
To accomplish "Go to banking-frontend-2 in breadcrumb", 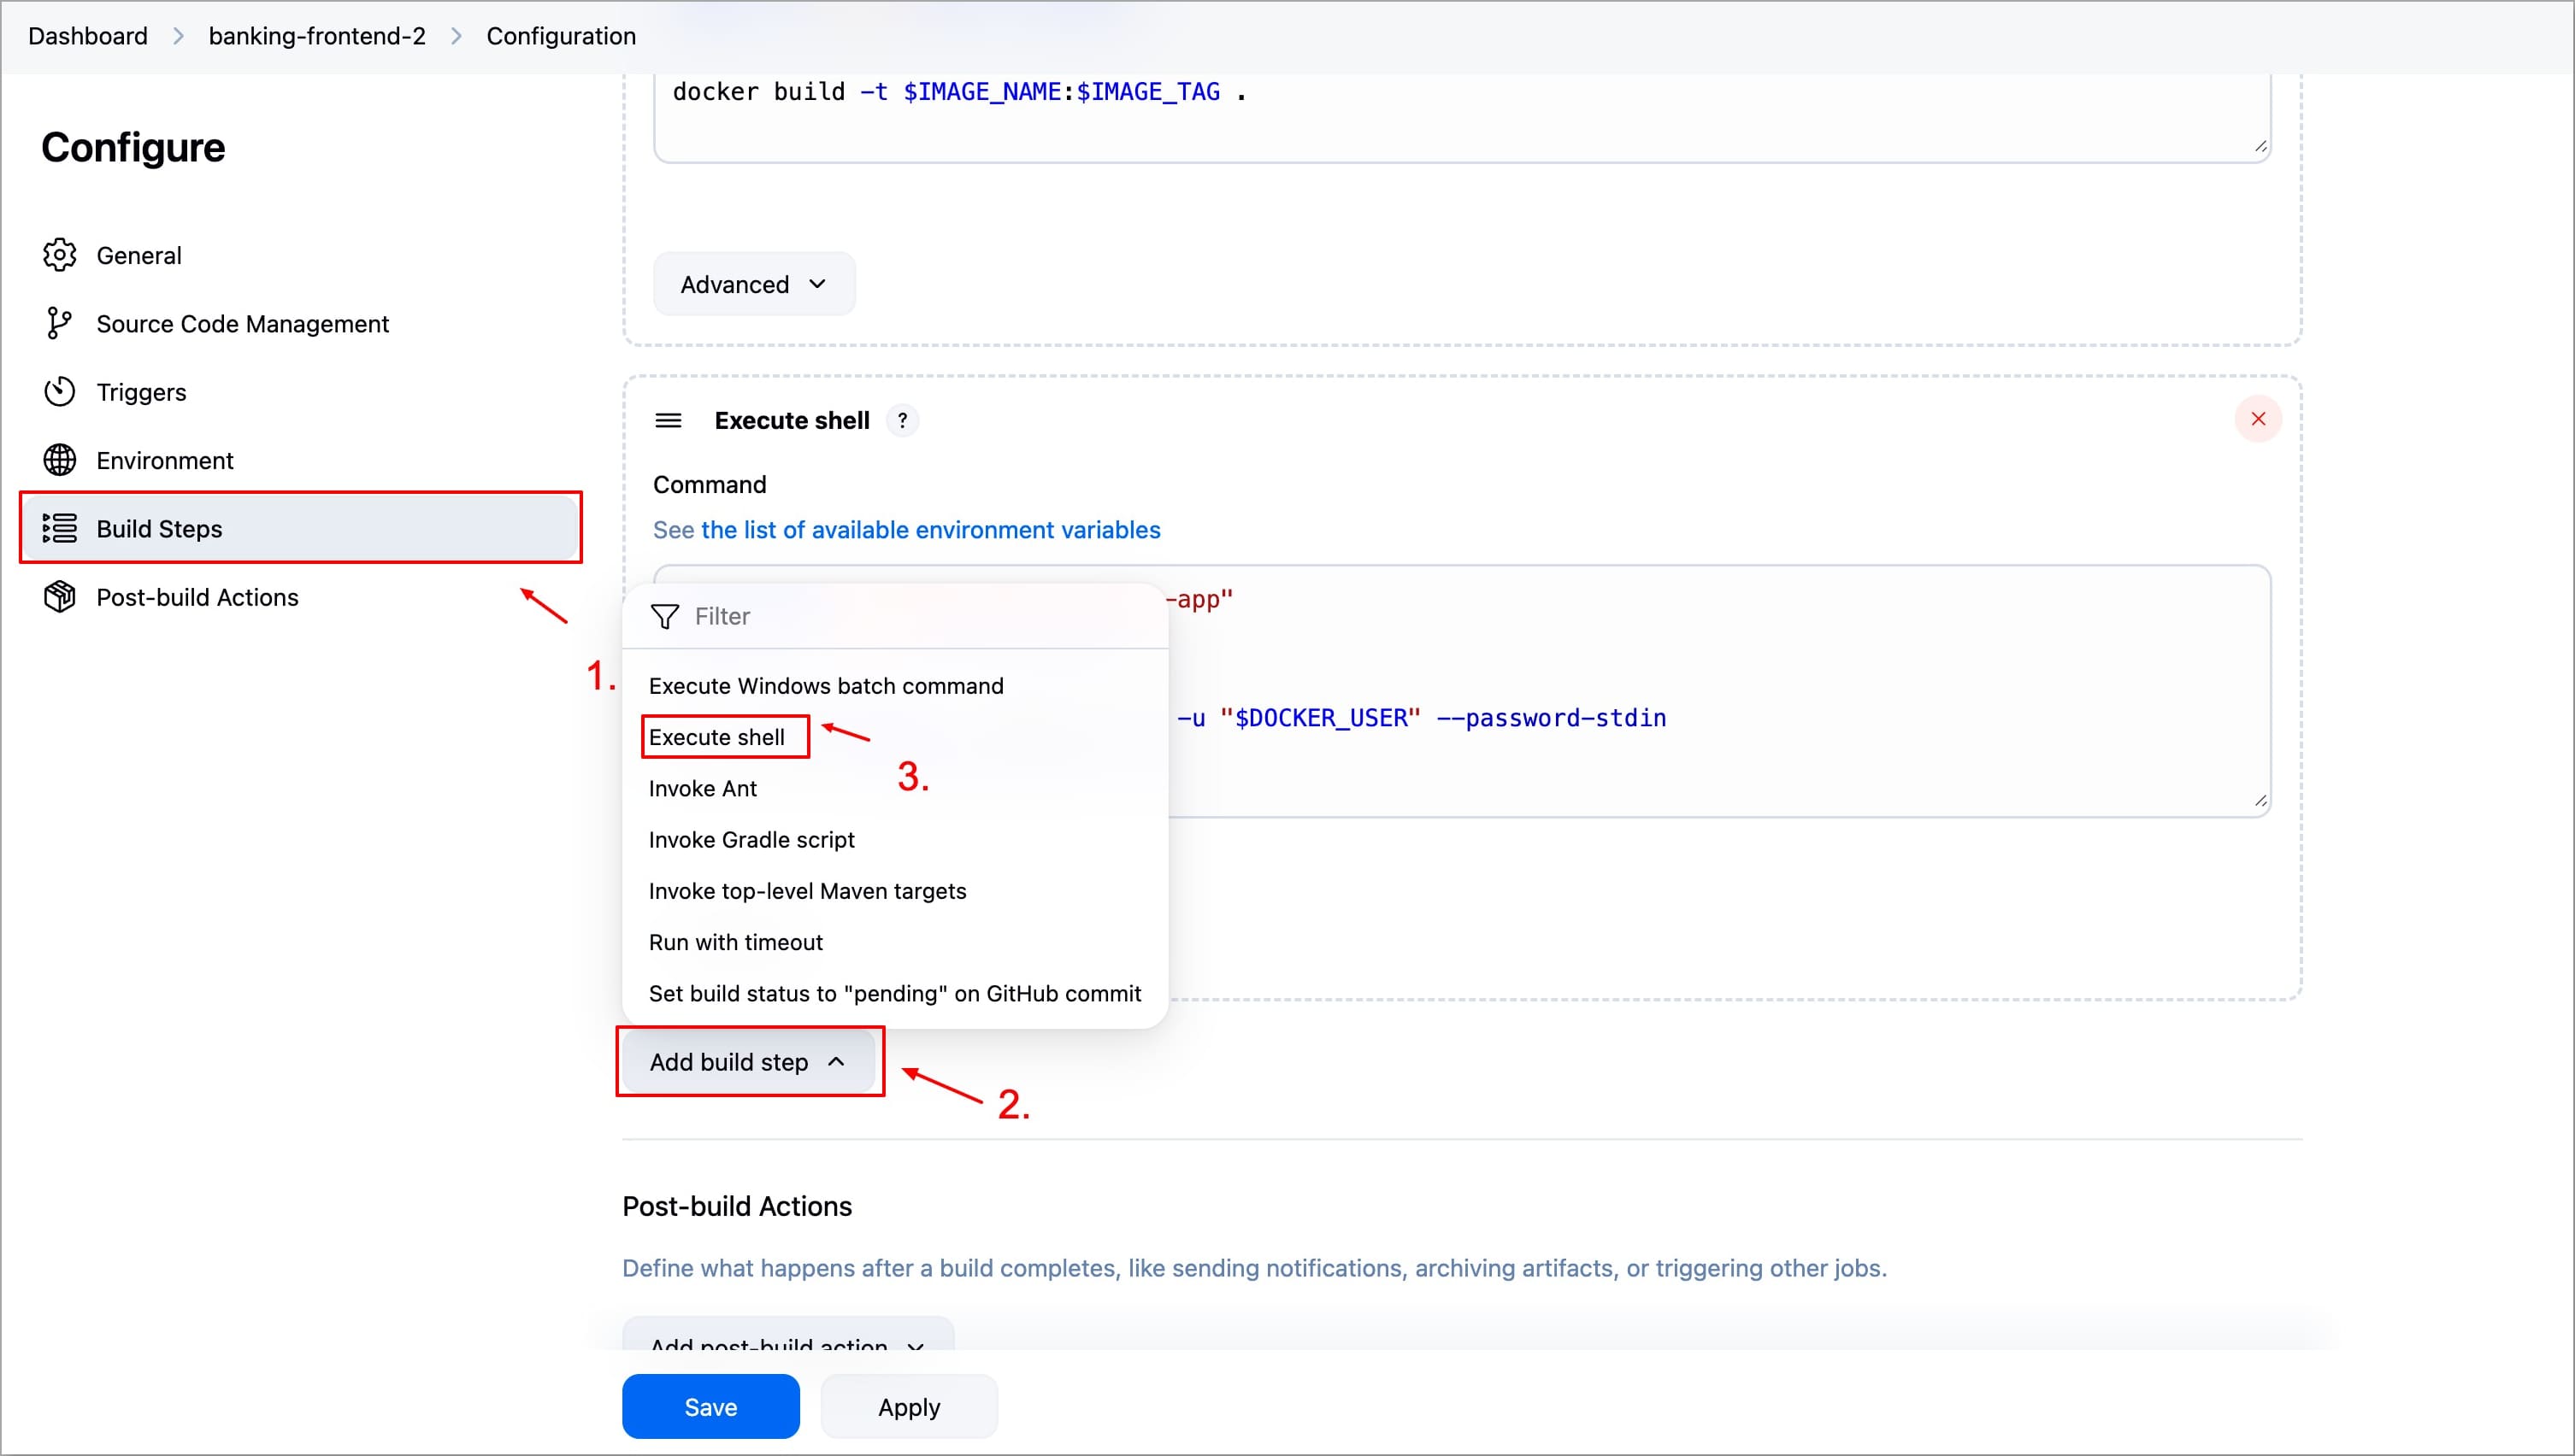I will (x=316, y=36).
